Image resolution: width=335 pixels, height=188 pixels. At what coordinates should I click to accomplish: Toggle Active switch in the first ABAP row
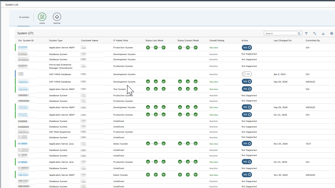(x=247, y=48)
